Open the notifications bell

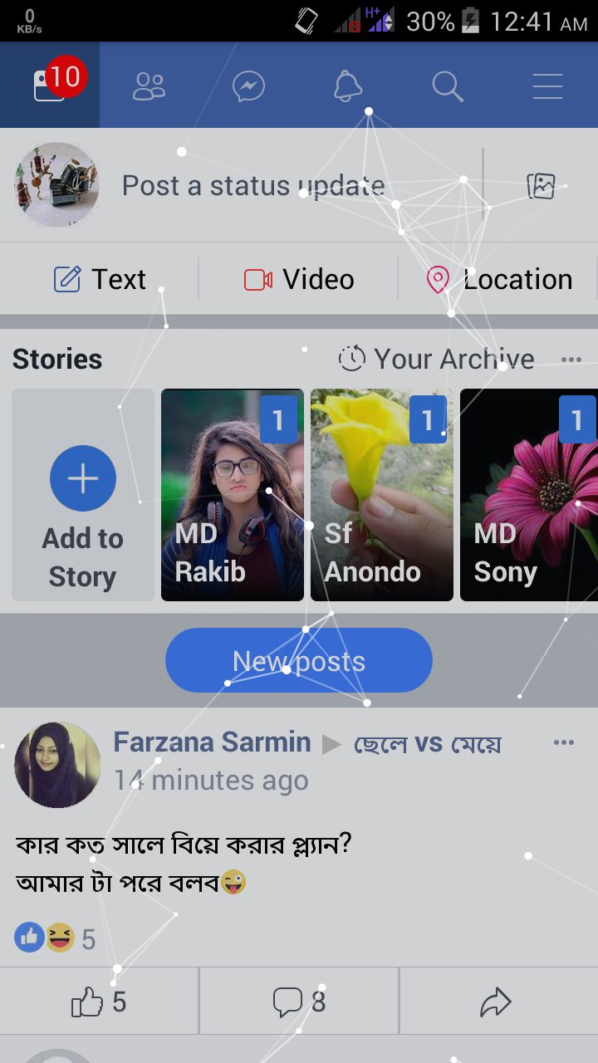pyautogui.click(x=348, y=86)
